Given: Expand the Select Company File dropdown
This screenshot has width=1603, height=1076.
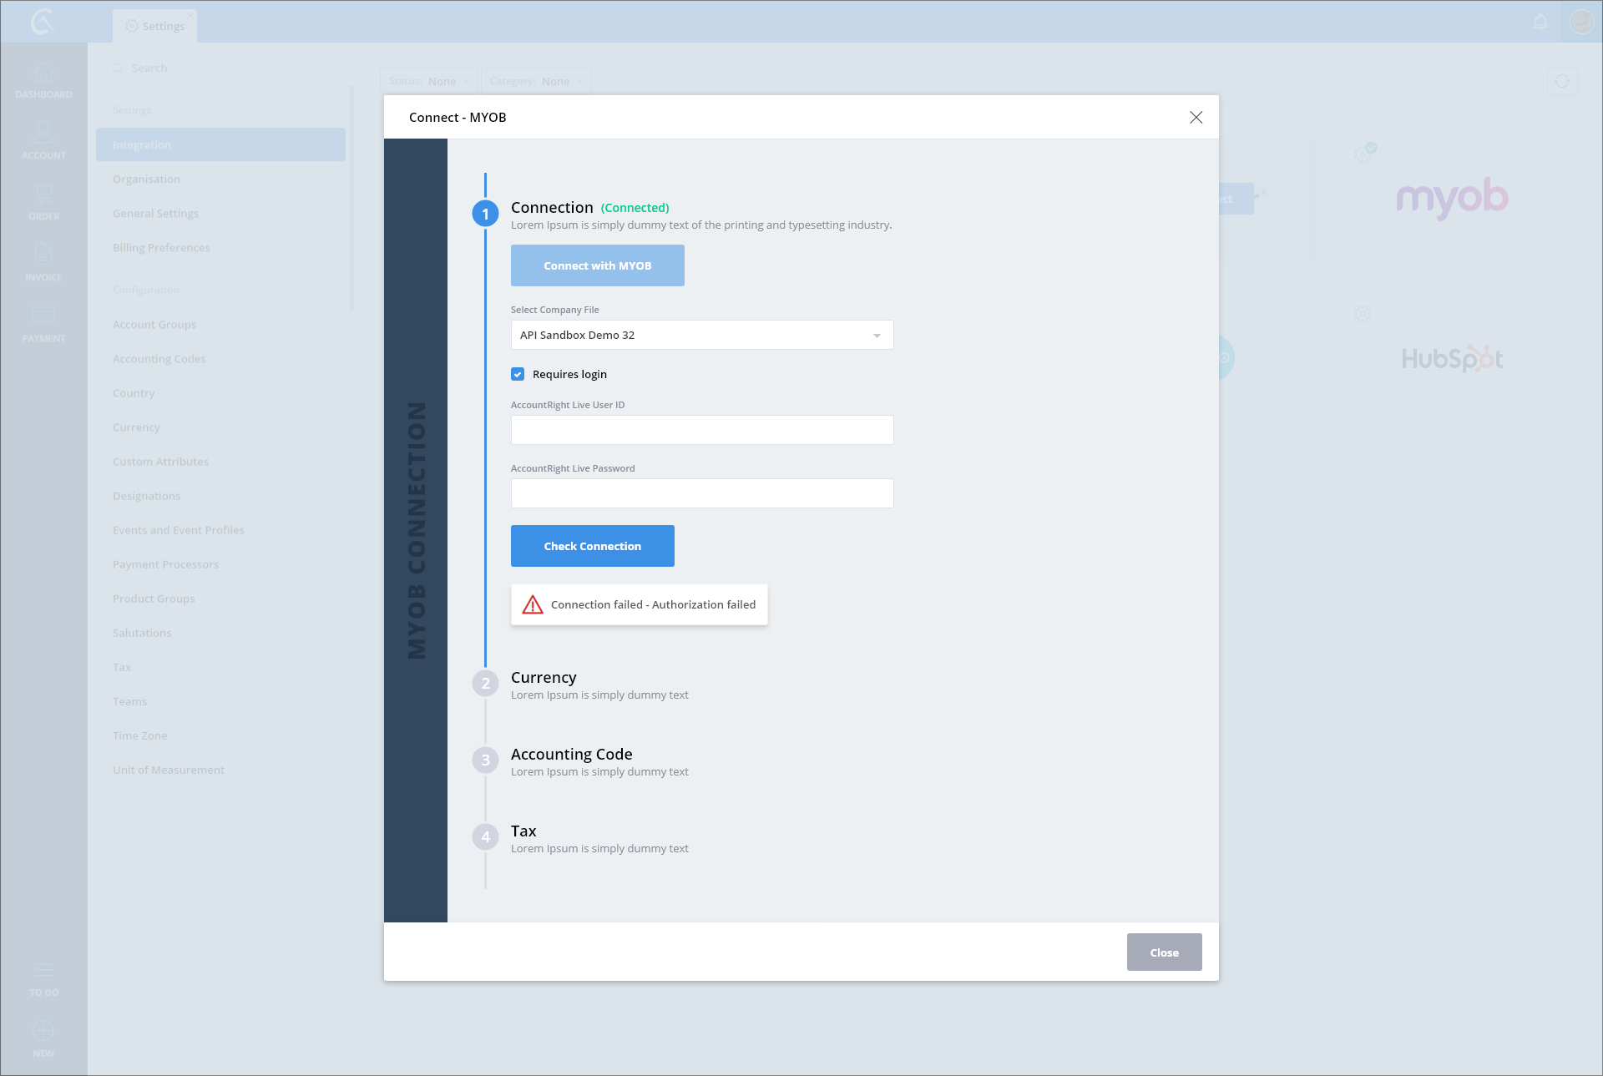Looking at the screenshot, I should click(701, 335).
